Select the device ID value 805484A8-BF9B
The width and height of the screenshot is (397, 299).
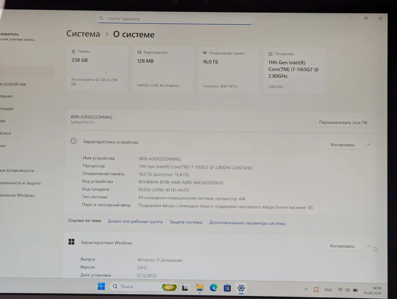pos(181,183)
